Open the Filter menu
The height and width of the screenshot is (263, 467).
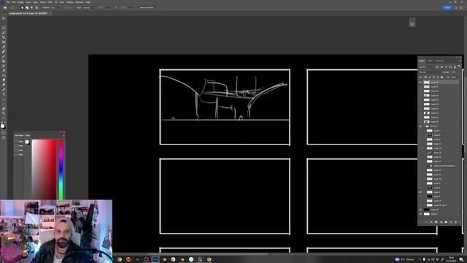50,2
